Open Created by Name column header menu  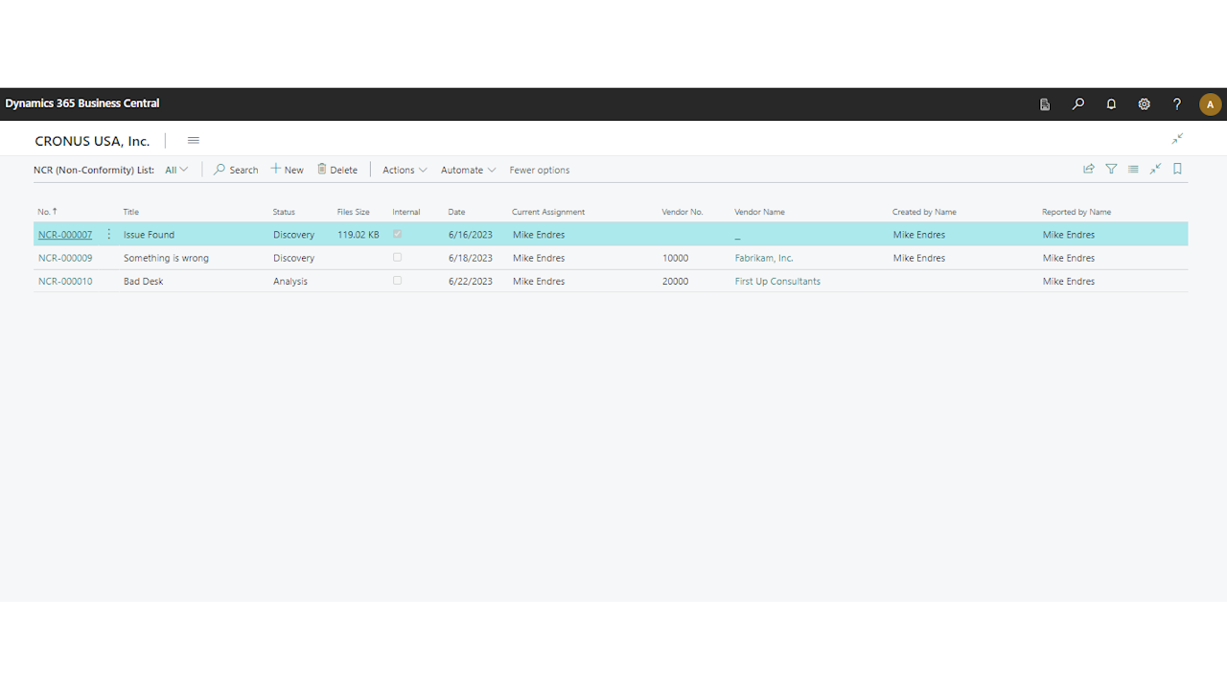pos(924,212)
